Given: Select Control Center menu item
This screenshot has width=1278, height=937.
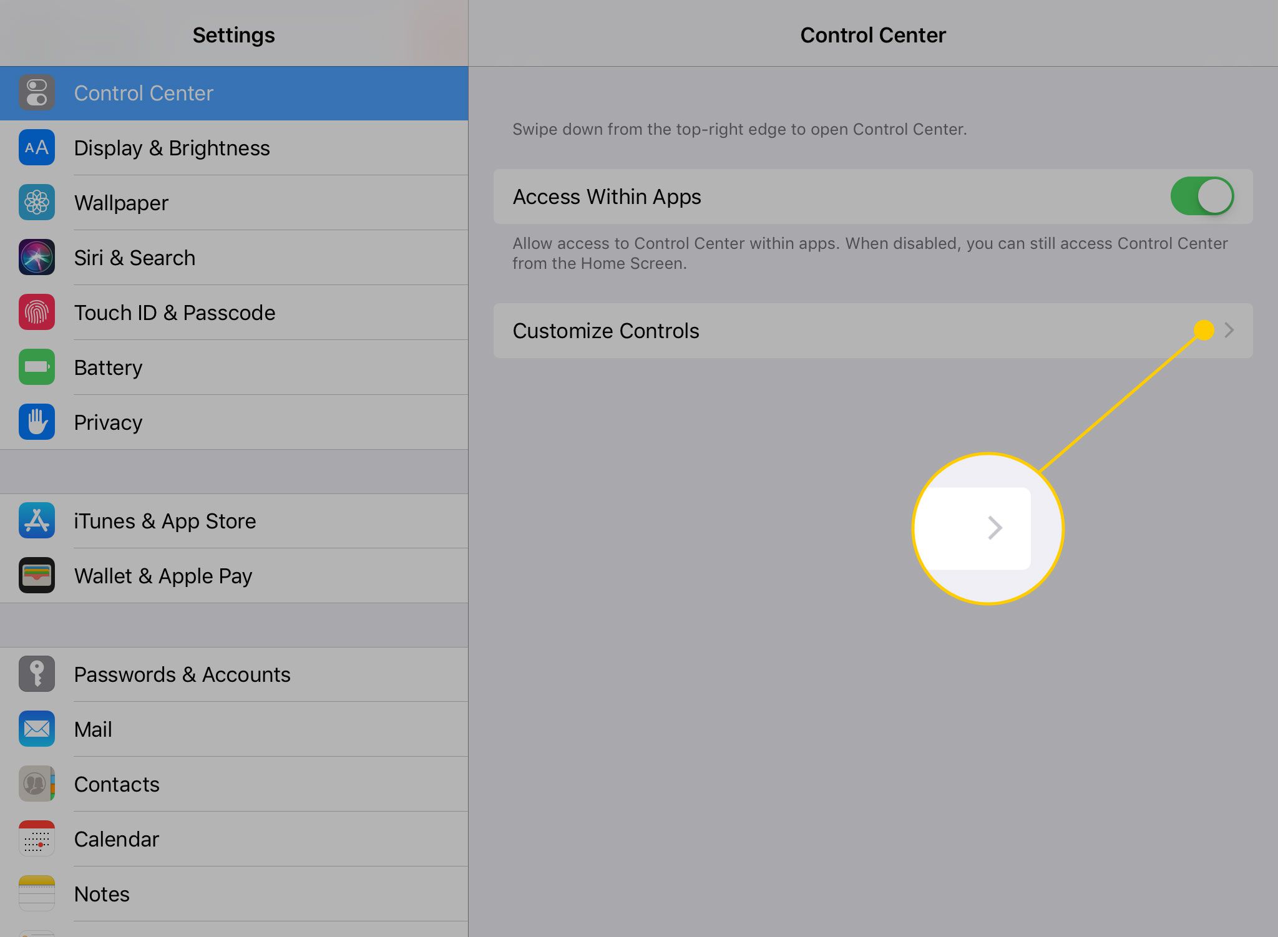Looking at the screenshot, I should (234, 93).
